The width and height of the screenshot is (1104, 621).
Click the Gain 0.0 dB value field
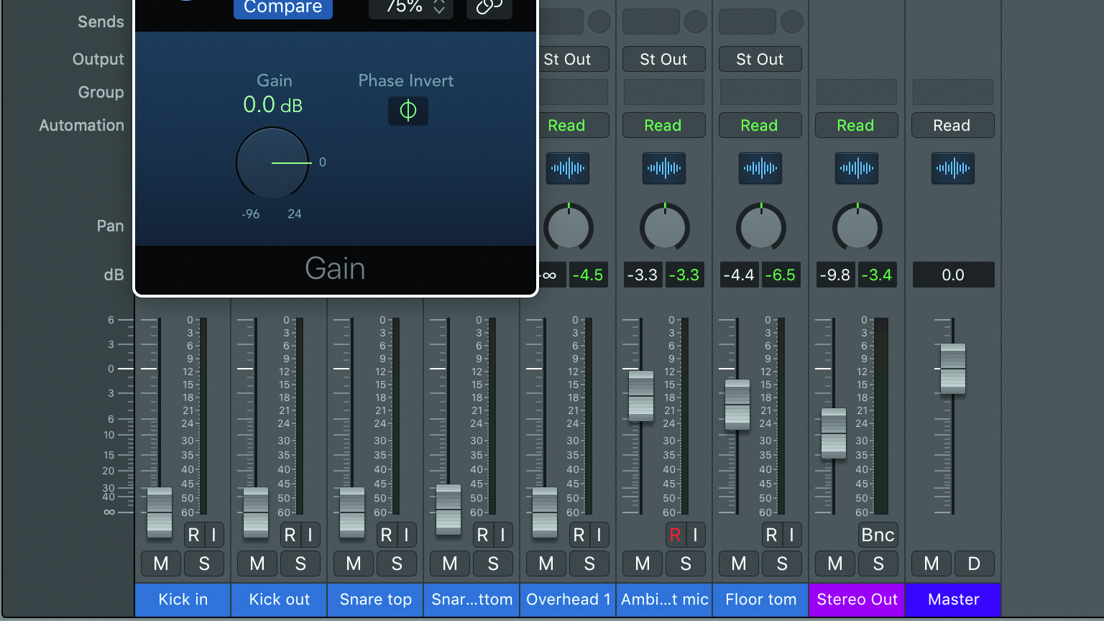pos(273,105)
